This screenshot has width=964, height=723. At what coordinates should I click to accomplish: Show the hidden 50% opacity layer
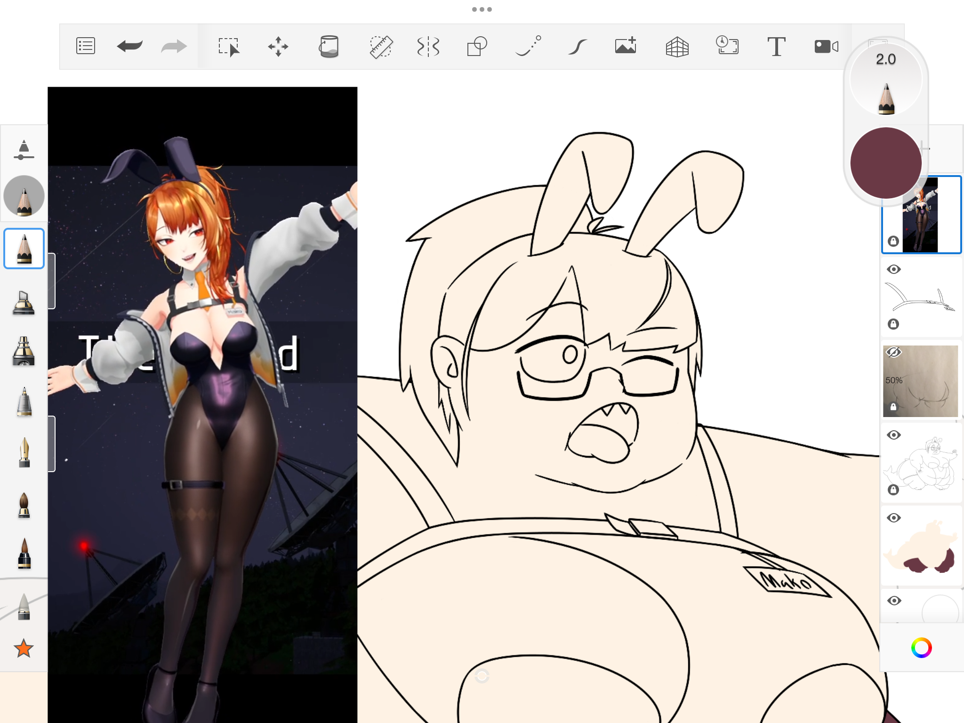(893, 352)
